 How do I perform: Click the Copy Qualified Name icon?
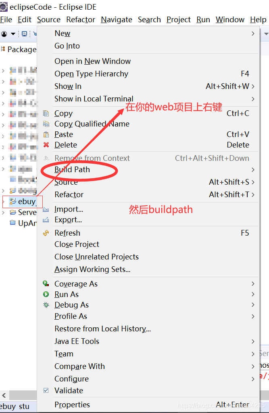tap(46, 124)
